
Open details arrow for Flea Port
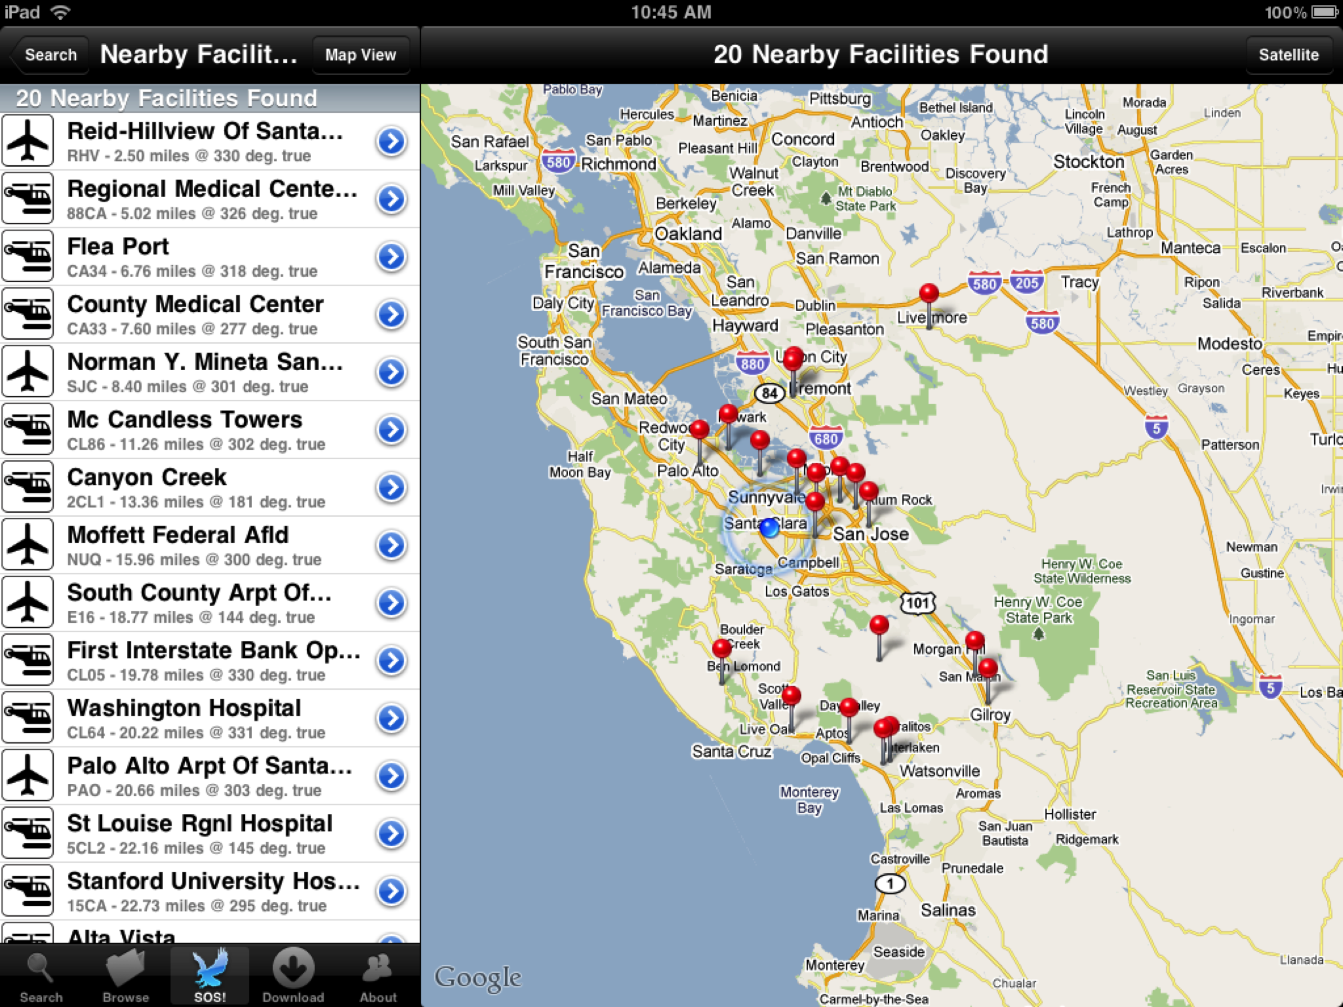392,257
